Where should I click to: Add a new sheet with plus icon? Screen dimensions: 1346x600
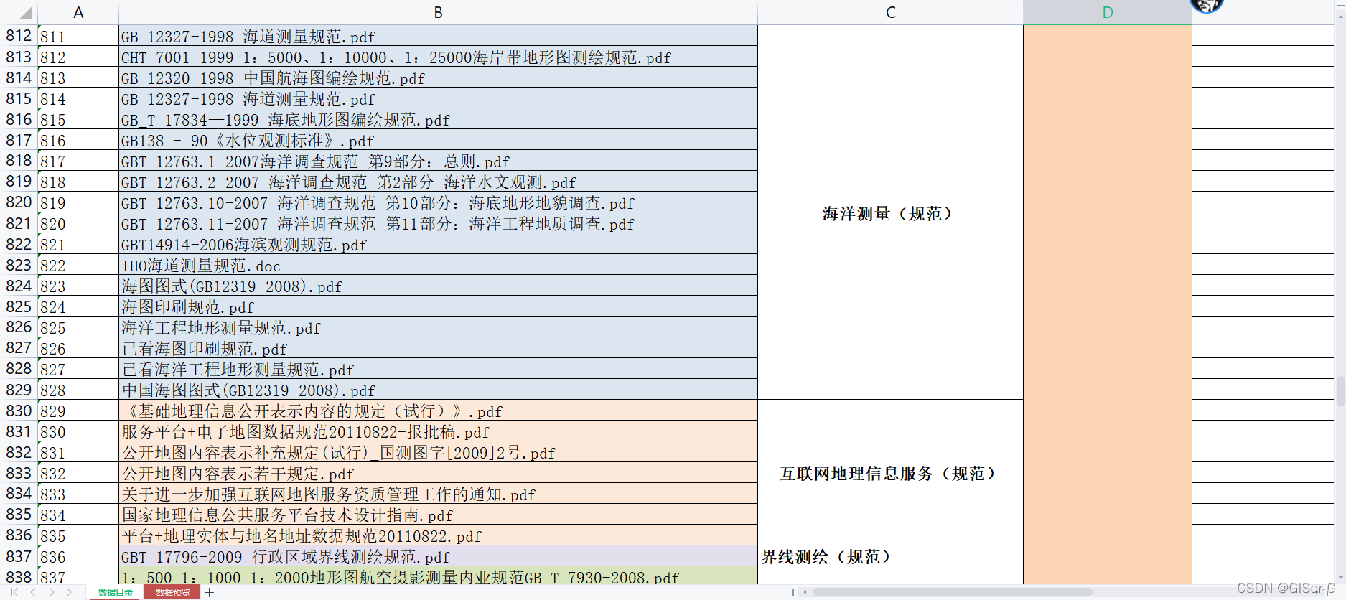click(210, 592)
